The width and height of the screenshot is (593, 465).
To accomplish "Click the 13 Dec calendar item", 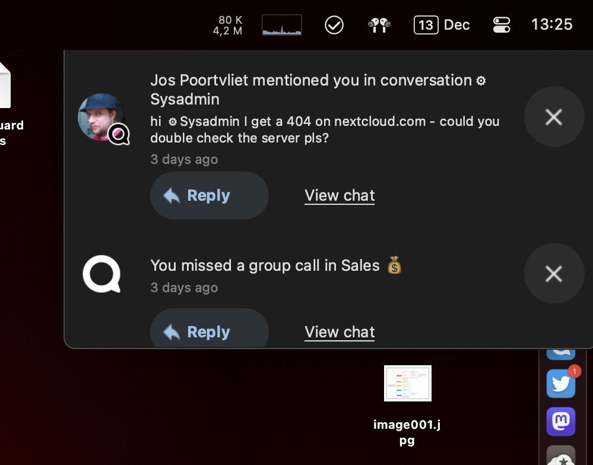I will [x=442, y=24].
